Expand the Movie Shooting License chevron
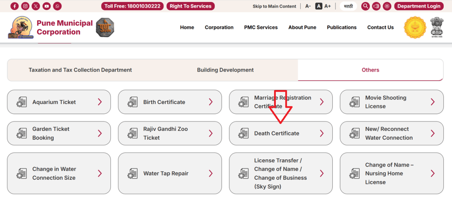Viewport: 452px width, 198px height. [x=433, y=102]
